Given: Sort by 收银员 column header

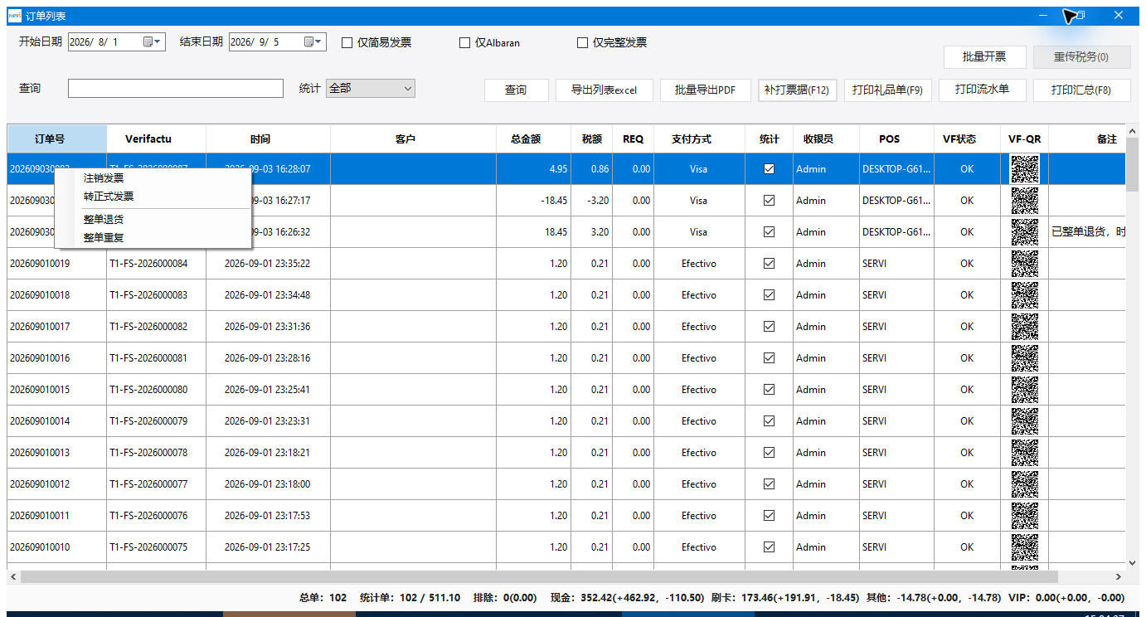Looking at the screenshot, I should coord(825,139).
